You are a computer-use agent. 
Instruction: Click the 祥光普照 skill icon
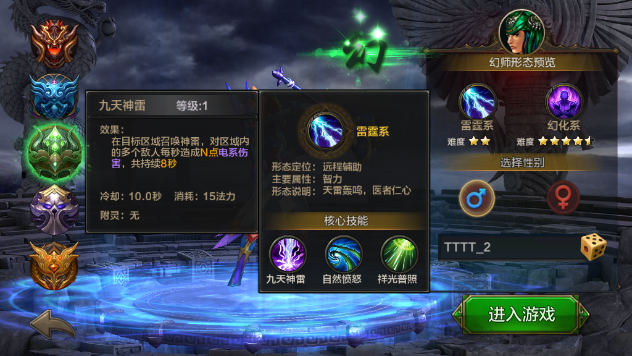click(399, 254)
